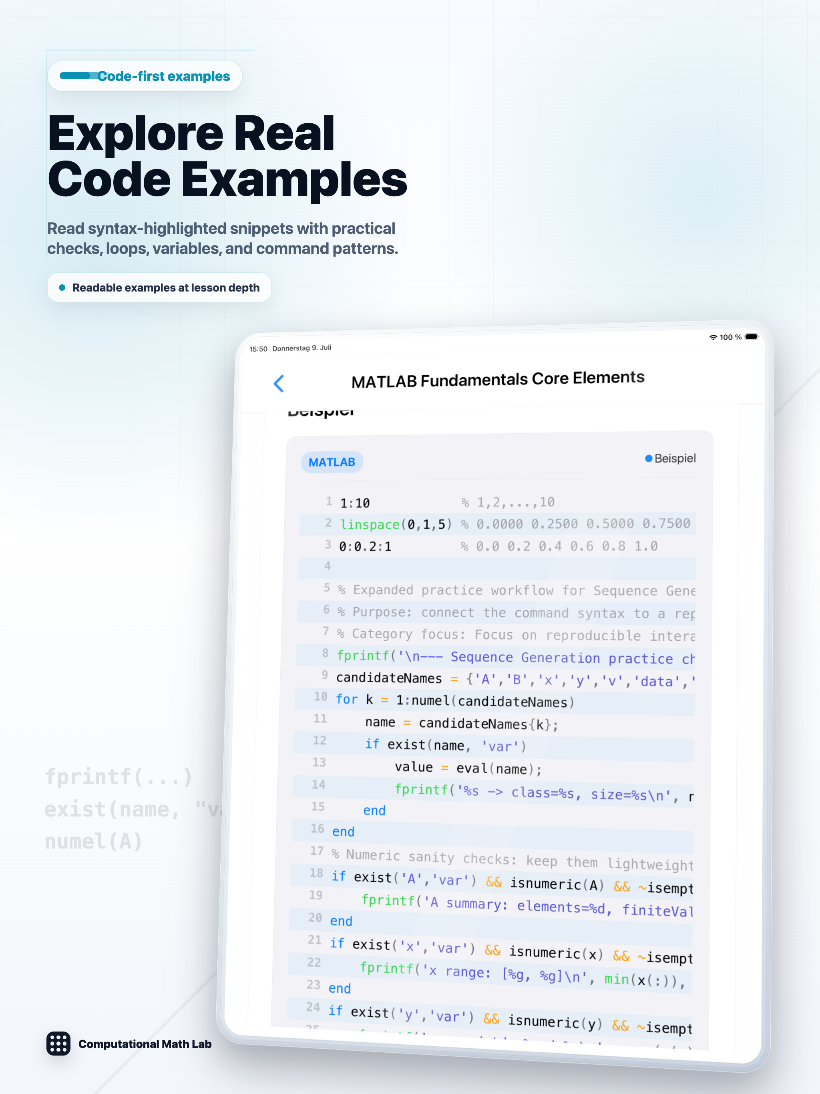Tap the battery status icon

point(751,336)
